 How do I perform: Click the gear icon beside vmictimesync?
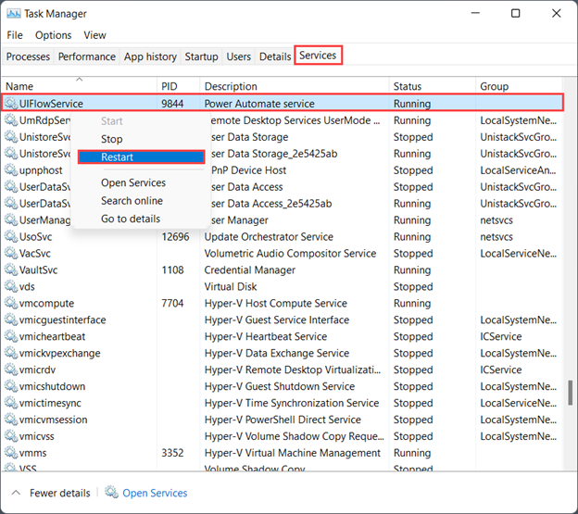click(11, 403)
